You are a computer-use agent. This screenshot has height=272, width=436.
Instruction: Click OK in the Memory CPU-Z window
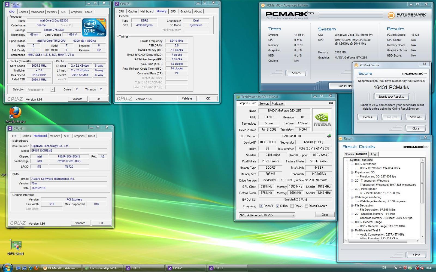coord(208,98)
